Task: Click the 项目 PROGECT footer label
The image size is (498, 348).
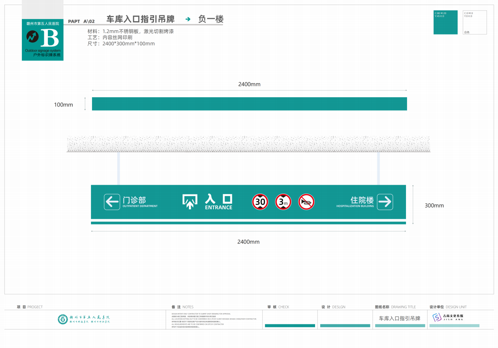Action: point(30,307)
